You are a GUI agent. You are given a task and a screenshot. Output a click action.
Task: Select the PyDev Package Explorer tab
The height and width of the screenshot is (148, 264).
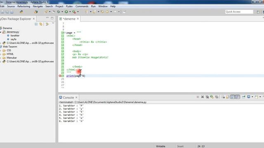16,19
